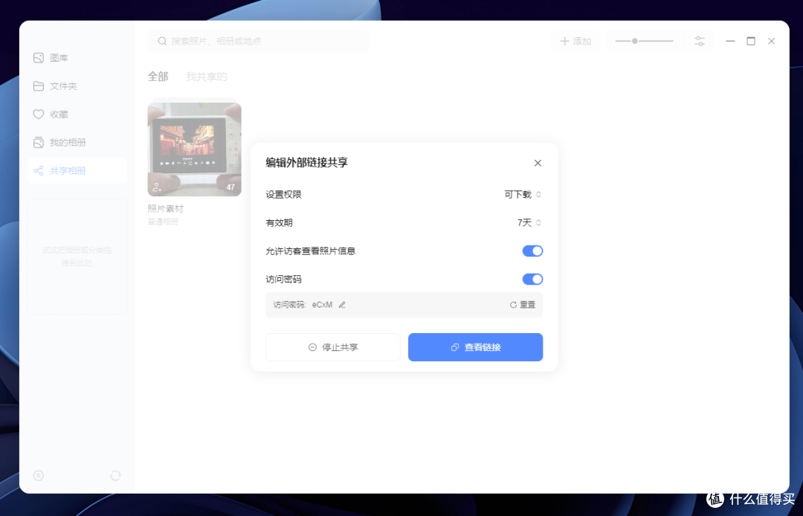Image resolution: width=803 pixels, height=516 pixels.
Task: Maximize the photo app window
Action: (751, 41)
